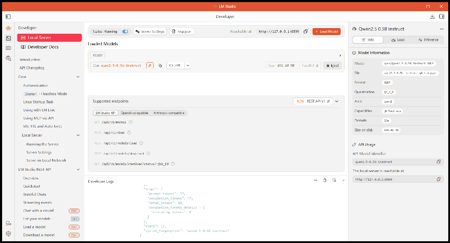The width and height of the screenshot is (450, 243).
Task: Open the Quickstart docs page
Action: click(x=32, y=186)
